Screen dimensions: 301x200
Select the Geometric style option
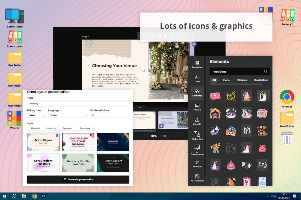(67, 128)
